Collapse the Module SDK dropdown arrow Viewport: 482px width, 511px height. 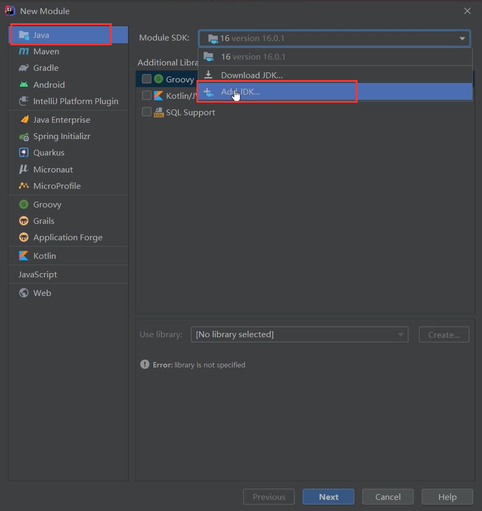tap(462, 39)
